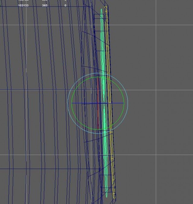Click the heads-up display value 103133
This screenshot has width=193, height=204.
click(23, 5)
